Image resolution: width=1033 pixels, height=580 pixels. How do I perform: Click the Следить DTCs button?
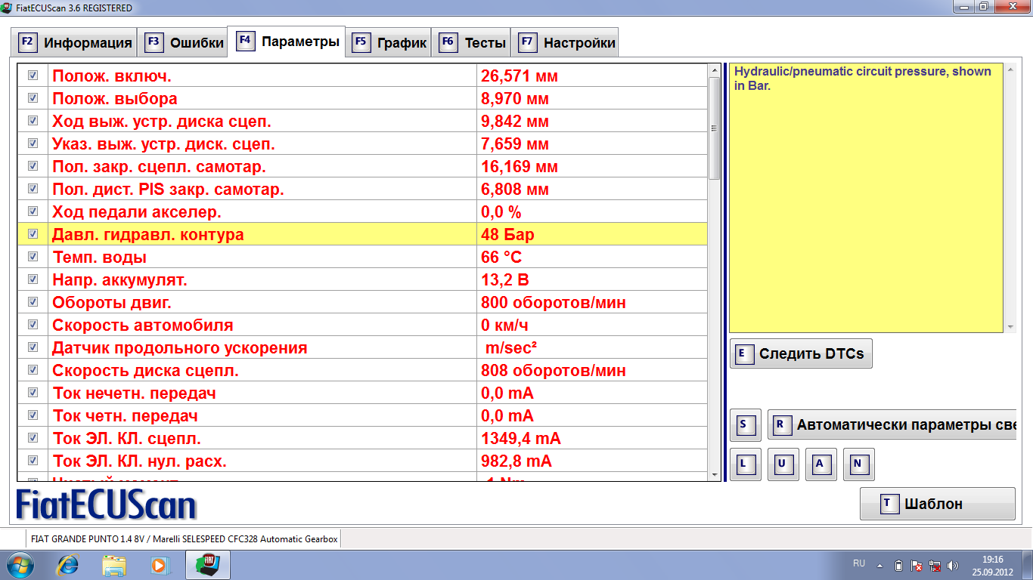[x=801, y=353]
